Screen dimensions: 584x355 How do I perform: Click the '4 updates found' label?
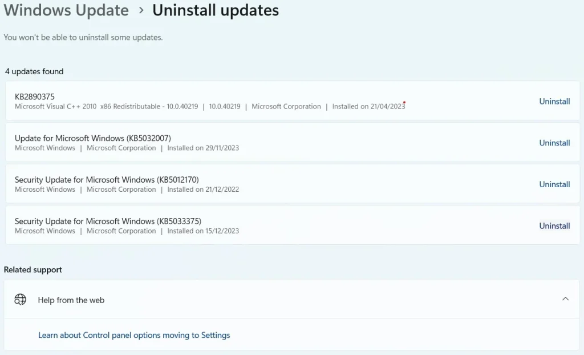tap(34, 71)
